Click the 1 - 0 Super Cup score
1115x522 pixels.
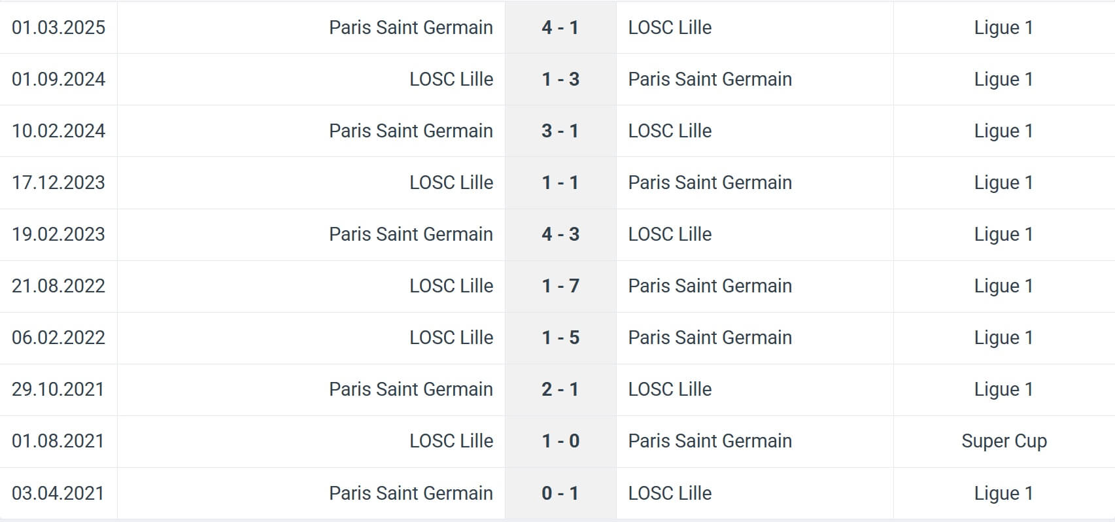click(560, 441)
